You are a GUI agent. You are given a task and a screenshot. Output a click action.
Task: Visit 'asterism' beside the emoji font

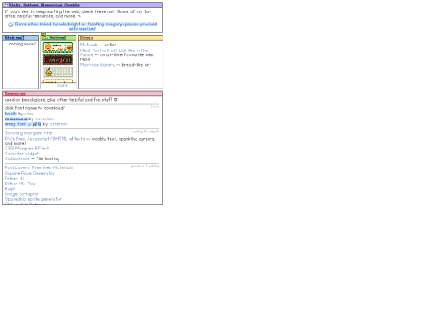pos(59,124)
